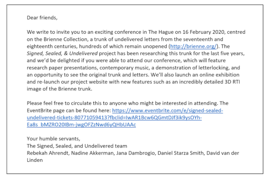Open the EventBrite signed-sealed-undelivered tickets link
The height and width of the screenshot is (178, 271).
pyautogui.click(x=125, y=117)
